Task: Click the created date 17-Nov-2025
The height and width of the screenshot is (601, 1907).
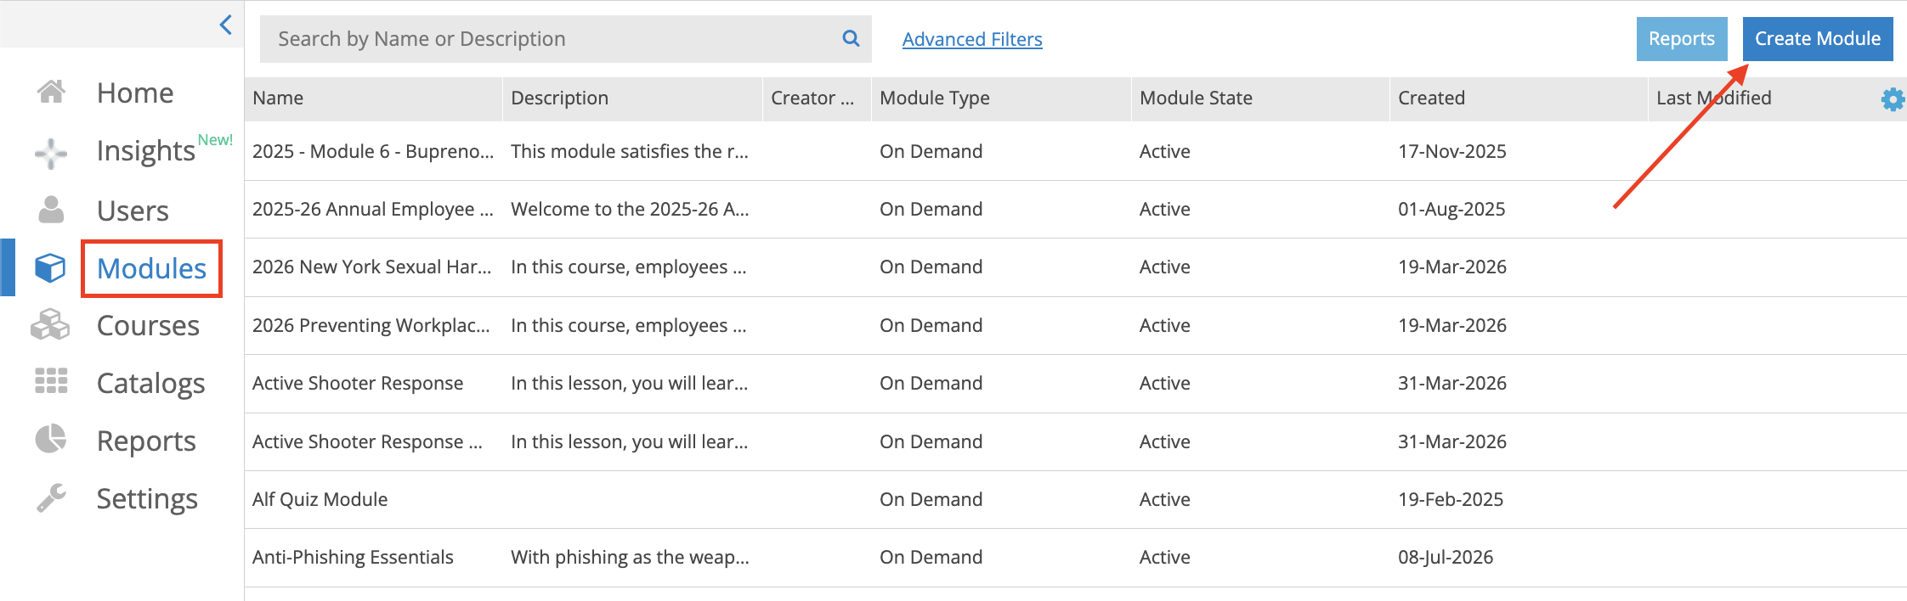Action: pos(1452,152)
